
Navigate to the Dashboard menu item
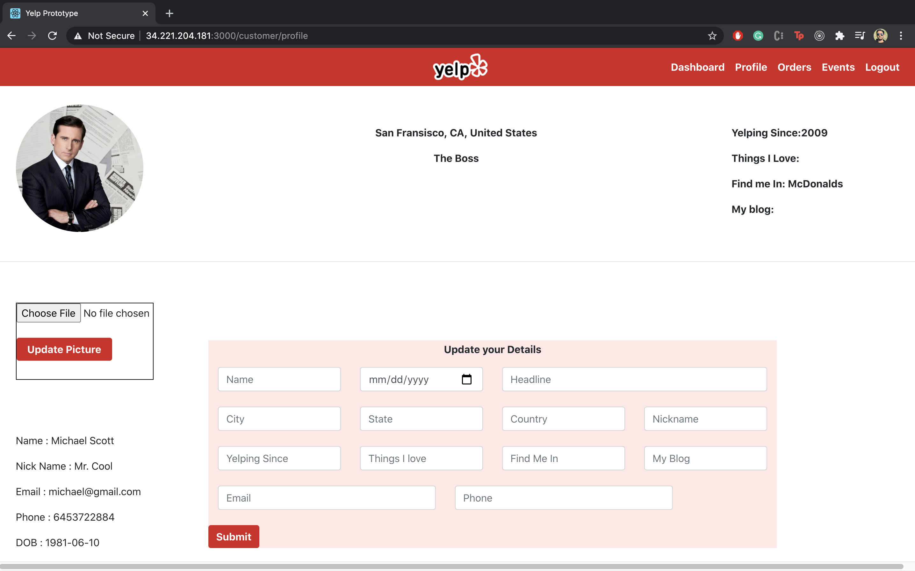697,67
